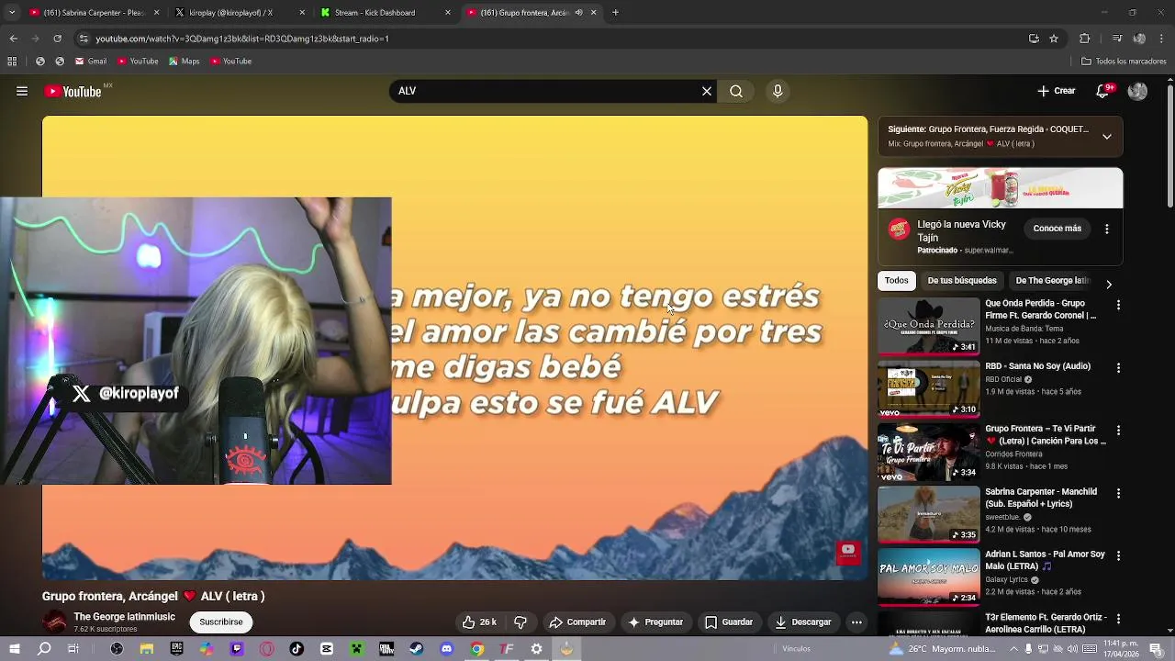The width and height of the screenshot is (1175, 661).
Task: Open the Gmail bookmark
Action: click(90, 62)
